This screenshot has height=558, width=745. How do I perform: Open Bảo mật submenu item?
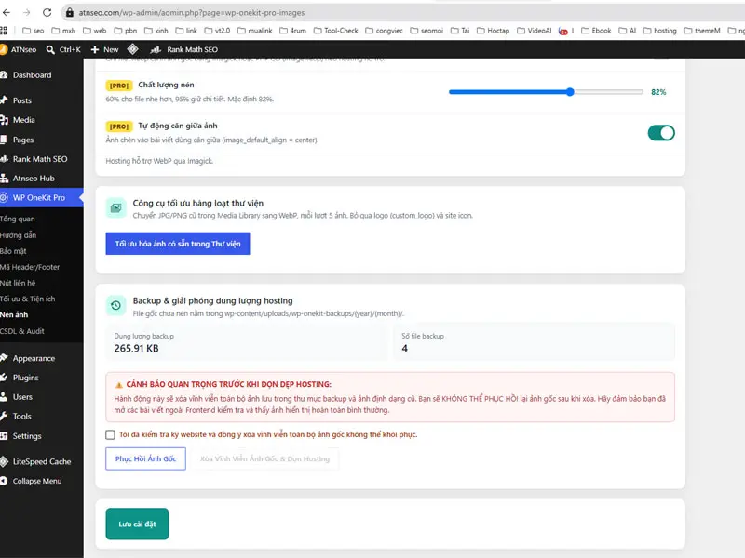click(13, 251)
